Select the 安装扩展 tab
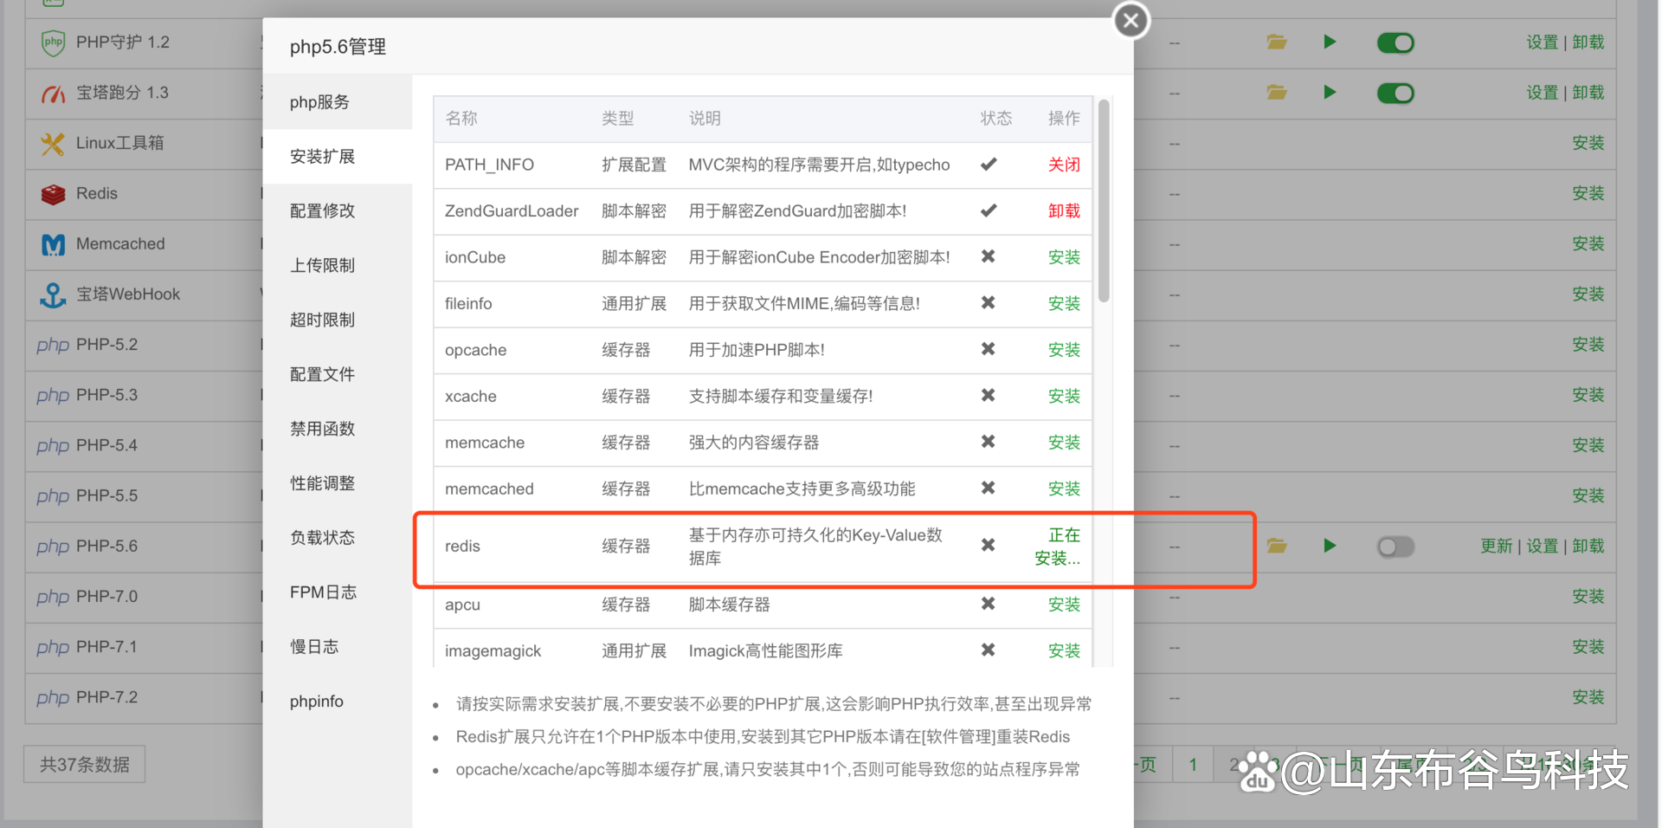1662x828 pixels. [x=338, y=157]
